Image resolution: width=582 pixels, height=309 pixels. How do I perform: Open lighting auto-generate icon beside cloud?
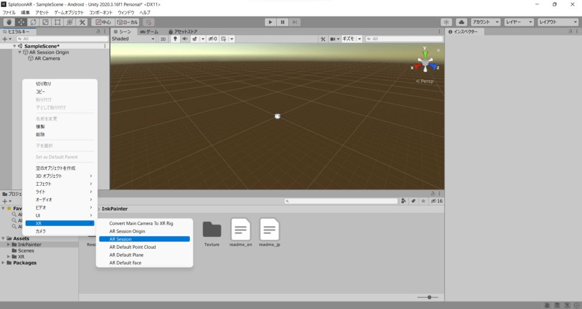coord(447,22)
